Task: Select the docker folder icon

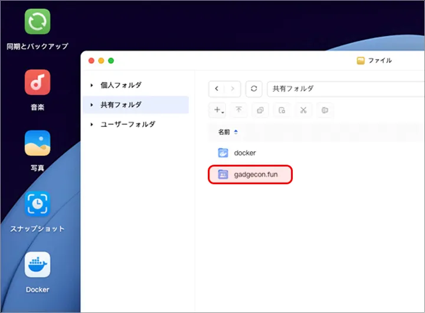Action: click(x=223, y=153)
